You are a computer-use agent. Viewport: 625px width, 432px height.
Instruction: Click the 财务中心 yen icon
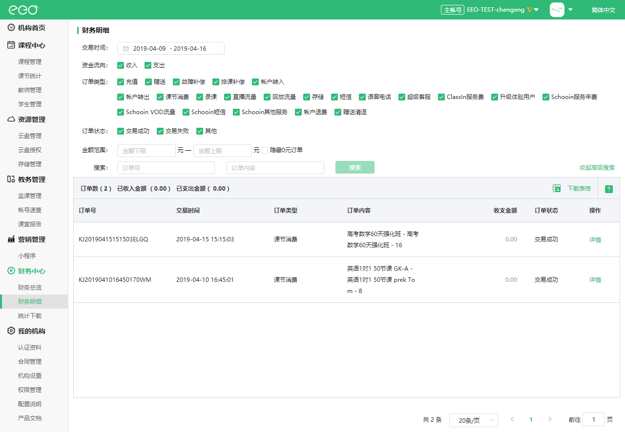(11, 271)
